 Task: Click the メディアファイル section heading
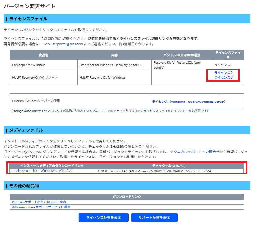point(26,130)
